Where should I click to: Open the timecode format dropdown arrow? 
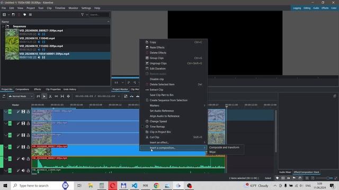click(x=119, y=96)
